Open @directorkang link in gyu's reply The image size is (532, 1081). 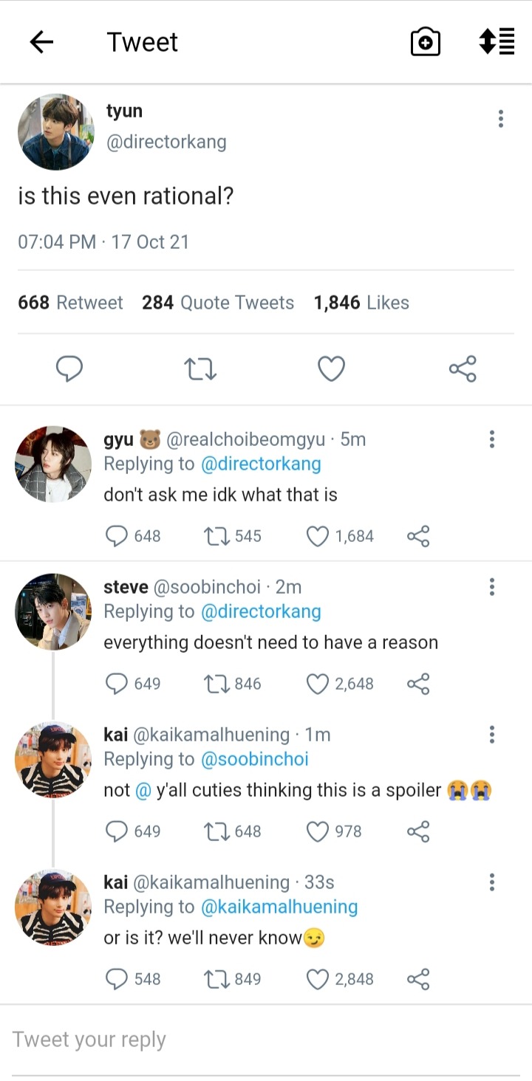click(x=261, y=464)
